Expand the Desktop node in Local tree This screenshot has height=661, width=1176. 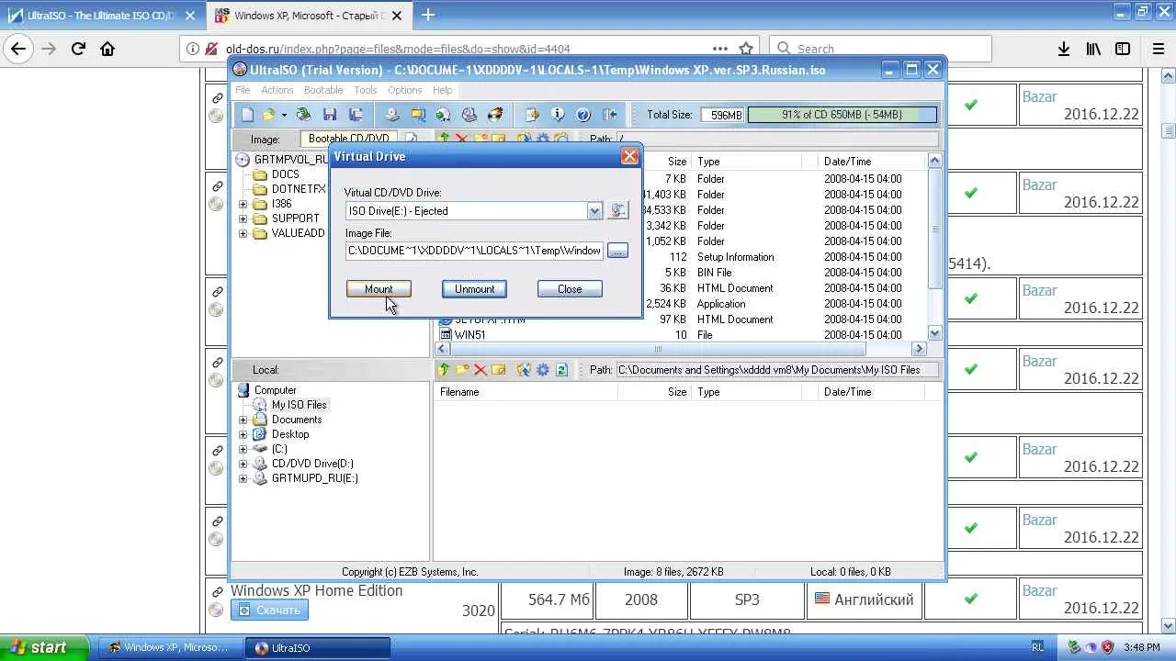243,434
